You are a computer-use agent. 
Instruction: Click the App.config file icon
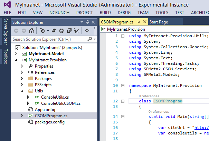pos(30,110)
